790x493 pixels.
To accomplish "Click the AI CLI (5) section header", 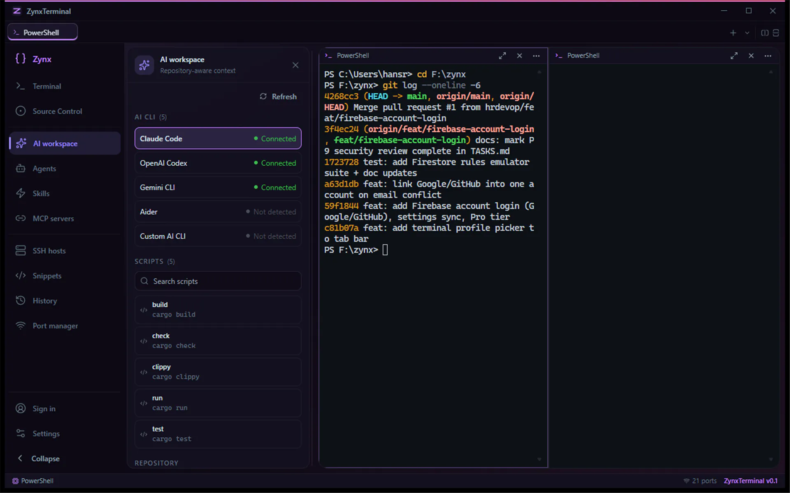I will point(151,117).
